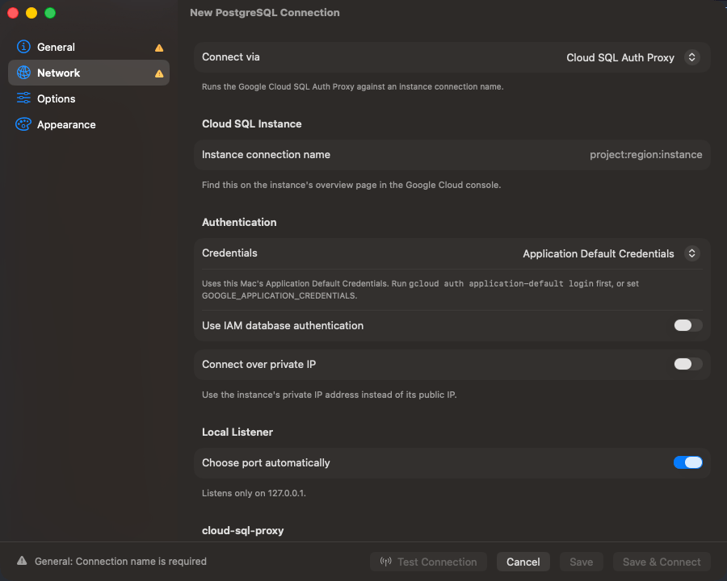Click the Instance connection name field
Screen dimensions: 727x581
click(x=452, y=155)
